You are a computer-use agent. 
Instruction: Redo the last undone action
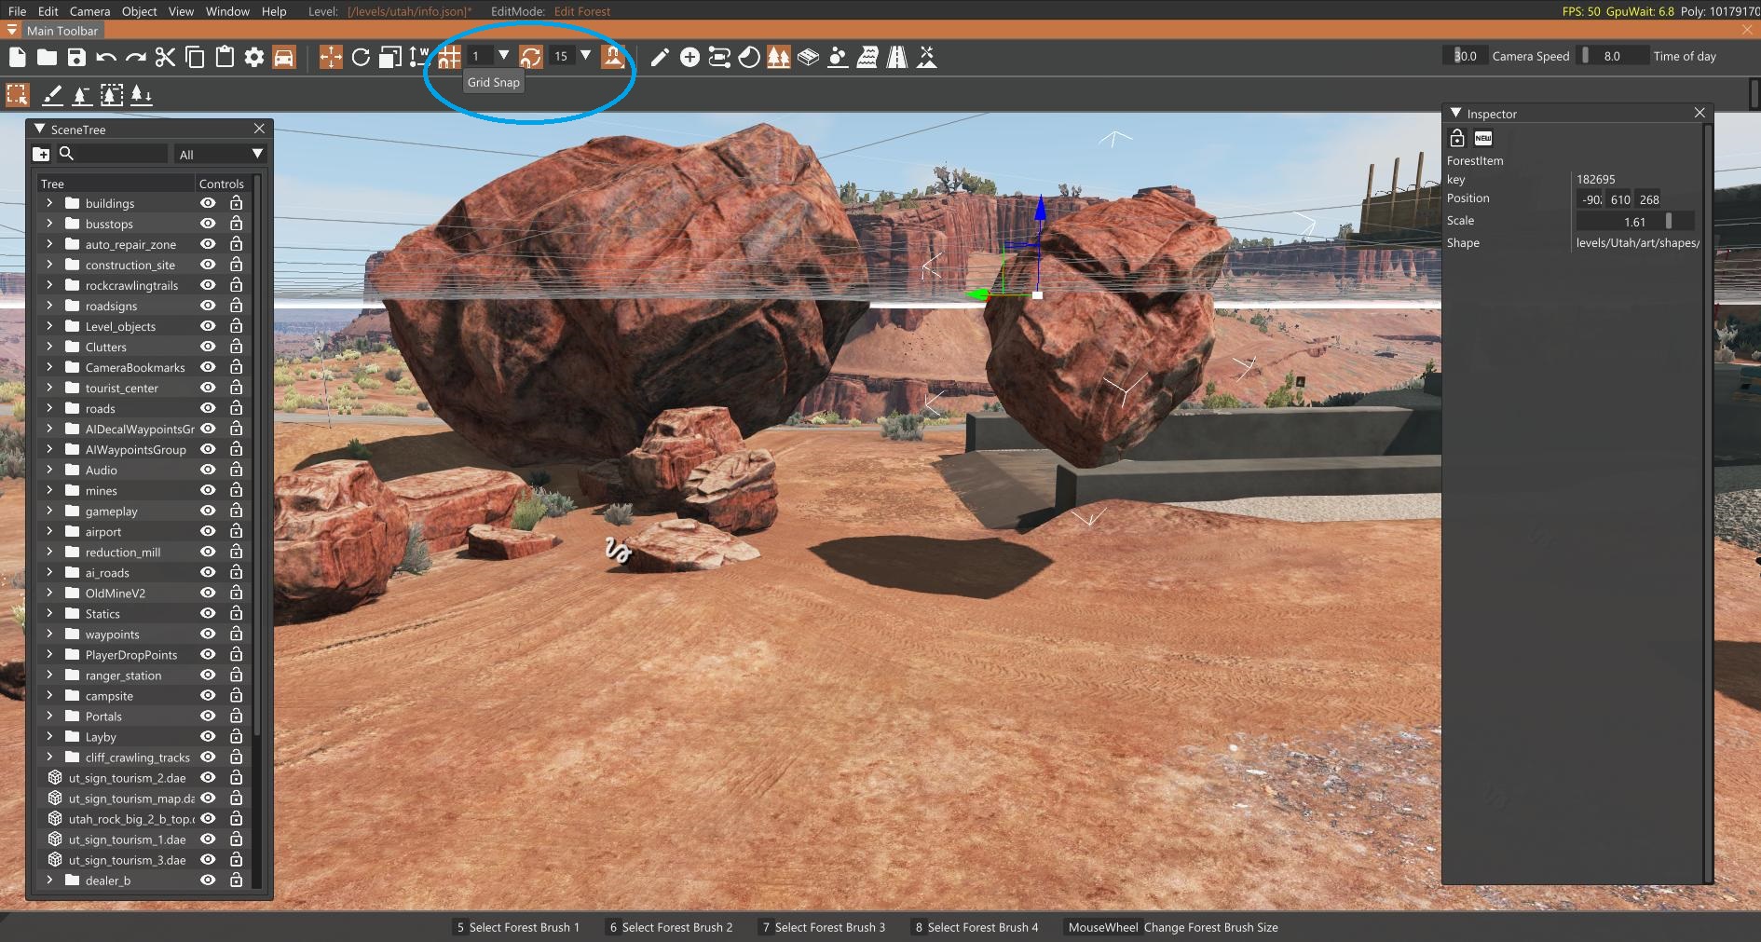pyautogui.click(x=136, y=57)
